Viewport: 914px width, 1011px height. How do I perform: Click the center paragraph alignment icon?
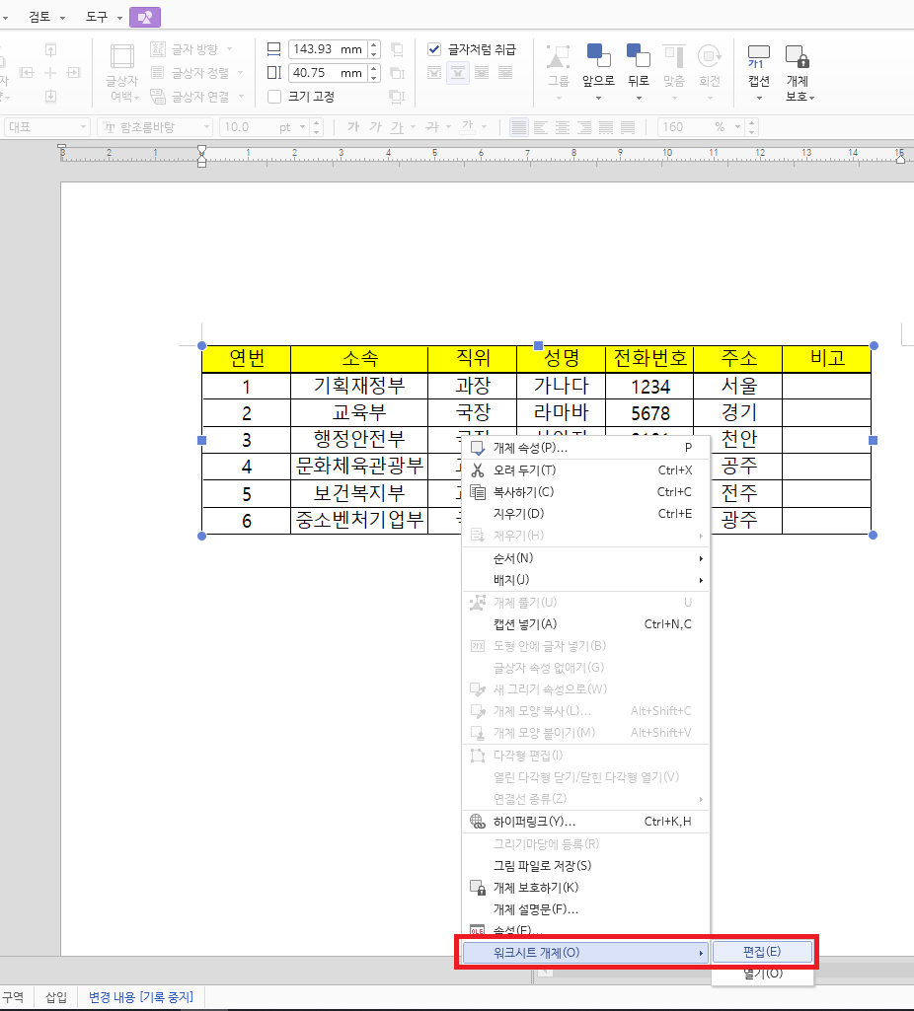563,127
